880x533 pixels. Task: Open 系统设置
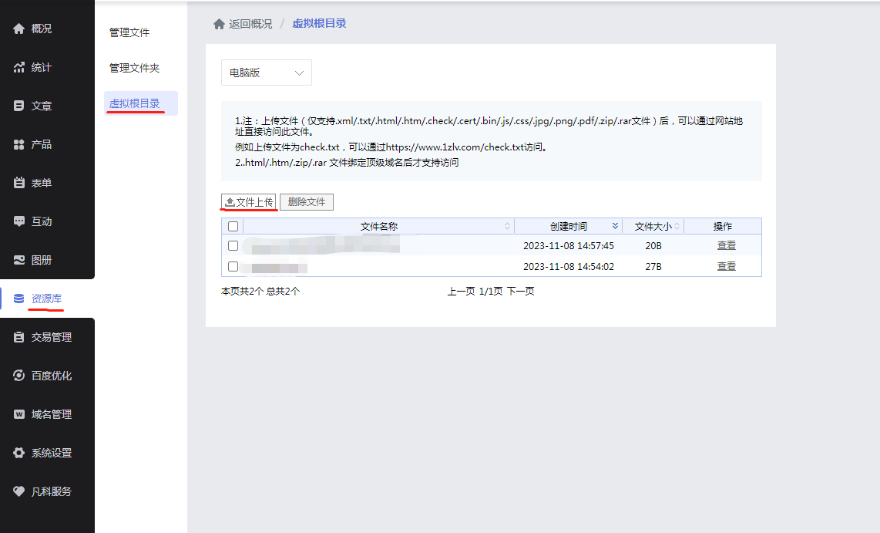(52, 453)
